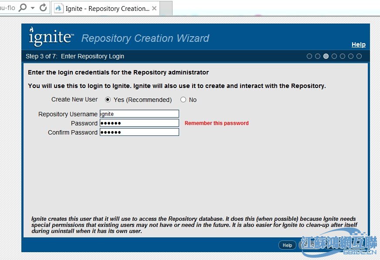Select the Ignite Repository Creation tab
The height and width of the screenshot is (260, 380).
105,8
